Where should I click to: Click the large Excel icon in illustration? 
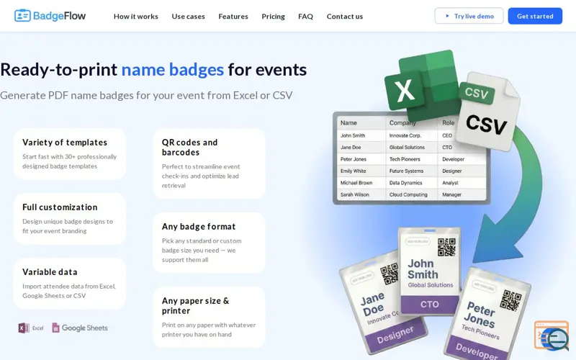tap(422, 84)
